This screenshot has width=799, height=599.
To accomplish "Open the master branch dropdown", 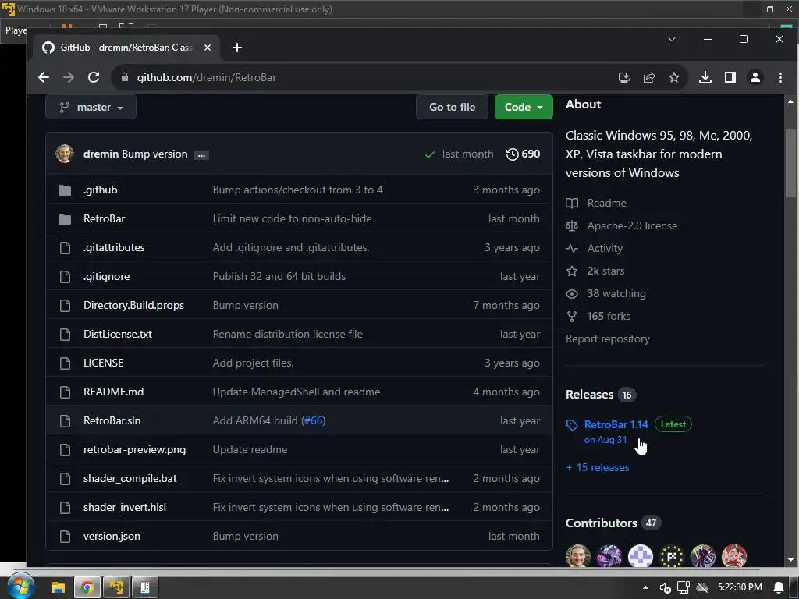I will [91, 107].
